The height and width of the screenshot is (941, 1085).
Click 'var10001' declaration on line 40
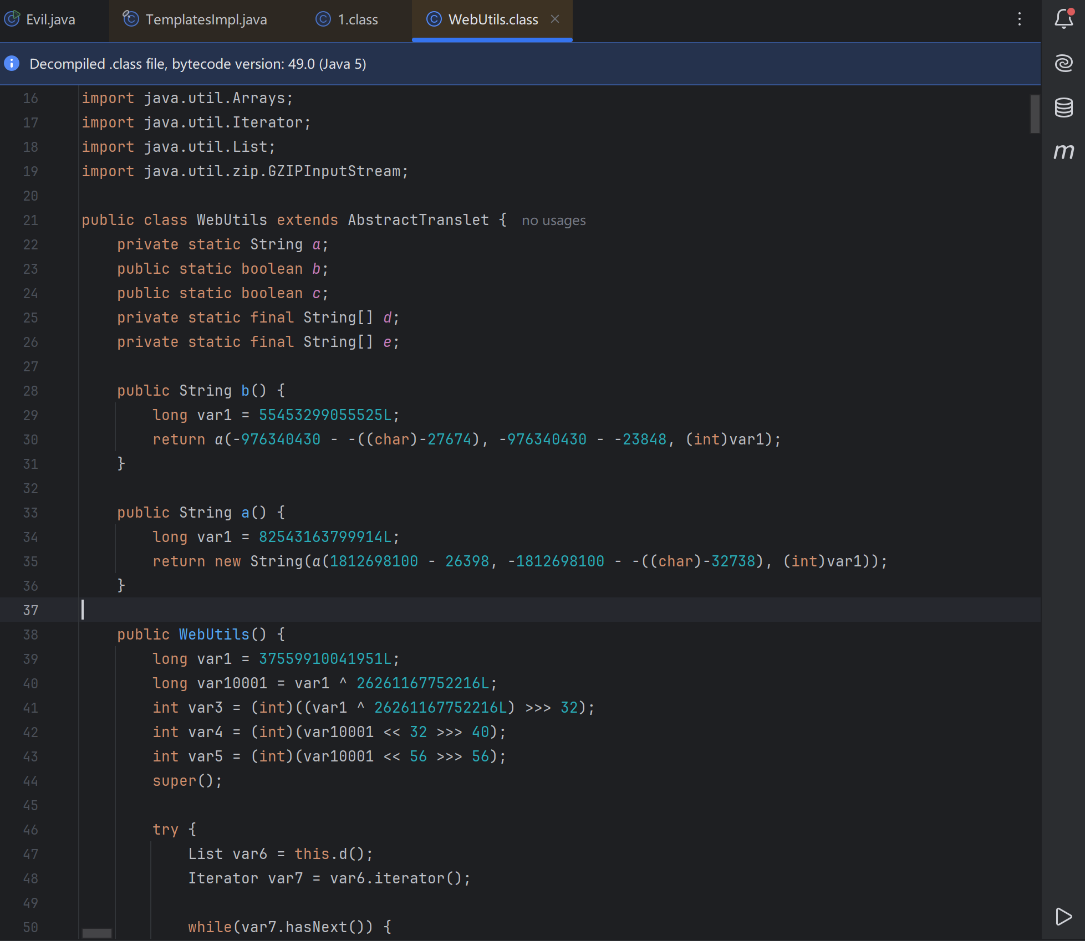point(232,683)
